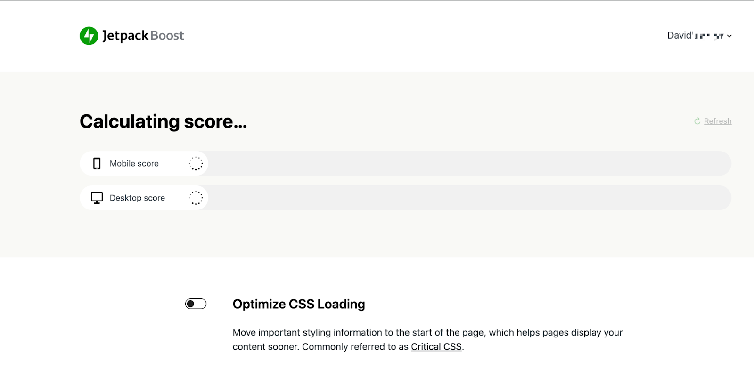This screenshot has height=369, width=754.
Task: Expand the account chevron beside David
Action: pos(729,36)
